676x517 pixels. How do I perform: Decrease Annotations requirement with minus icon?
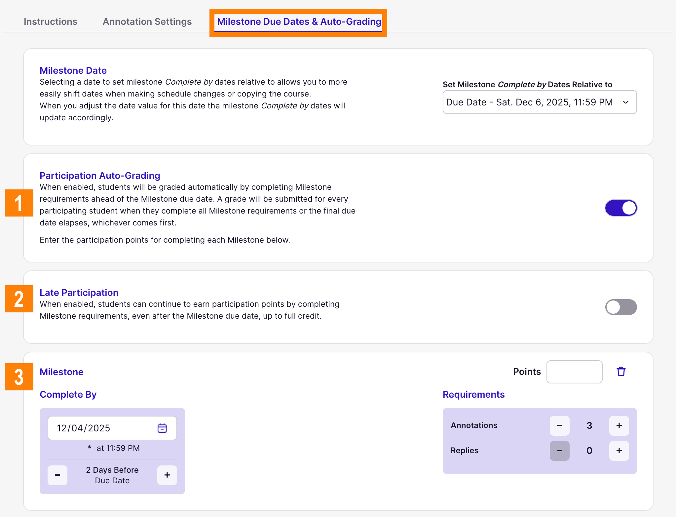(x=559, y=425)
